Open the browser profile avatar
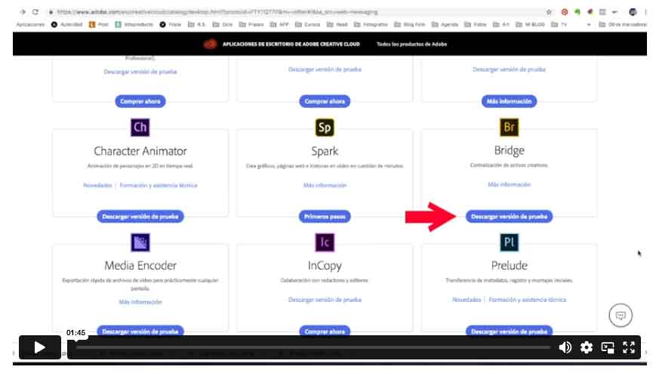Image resolution: width=653 pixels, height=373 pixels. click(633, 12)
